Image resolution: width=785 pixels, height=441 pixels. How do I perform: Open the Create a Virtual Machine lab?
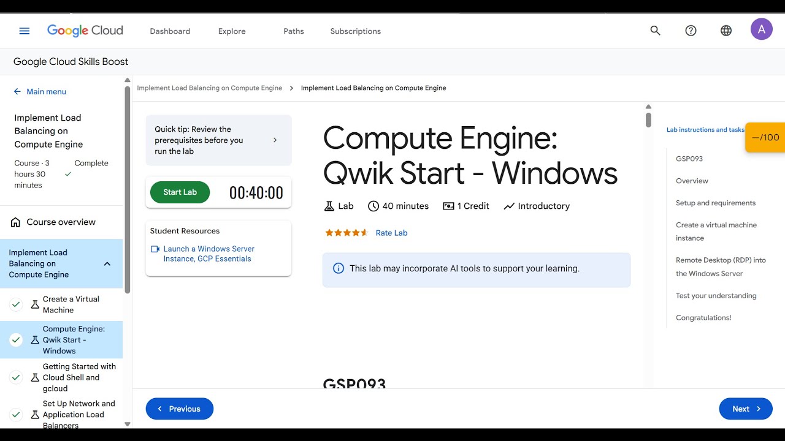coord(71,304)
